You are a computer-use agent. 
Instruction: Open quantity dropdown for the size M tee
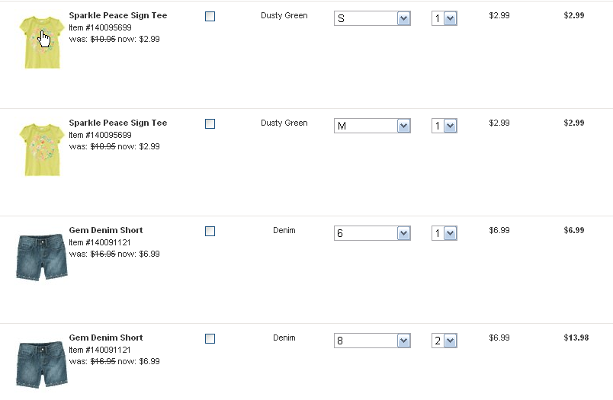[444, 126]
